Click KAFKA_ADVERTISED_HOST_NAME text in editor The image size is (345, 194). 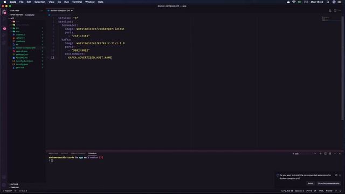pos(90,58)
